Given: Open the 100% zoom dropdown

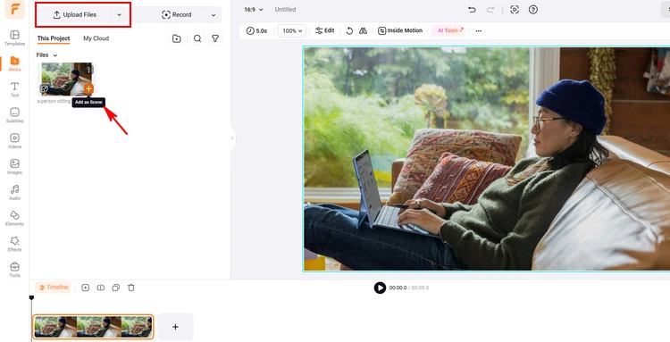Looking at the screenshot, I should pyautogui.click(x=292, y=30).
